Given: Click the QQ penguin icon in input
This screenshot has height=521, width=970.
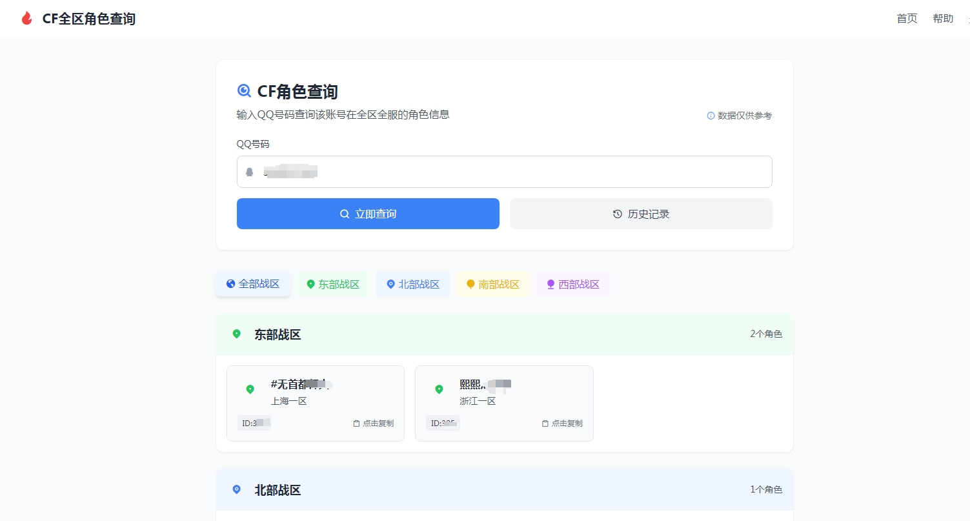Looking at the screenshot, I should tap(250, 172).
